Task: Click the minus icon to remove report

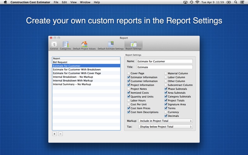Action: (x=60, y=134)
